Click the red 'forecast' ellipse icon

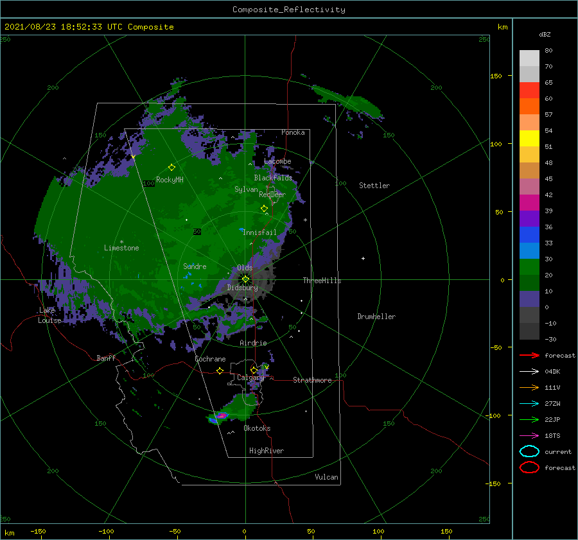[529, 467]
